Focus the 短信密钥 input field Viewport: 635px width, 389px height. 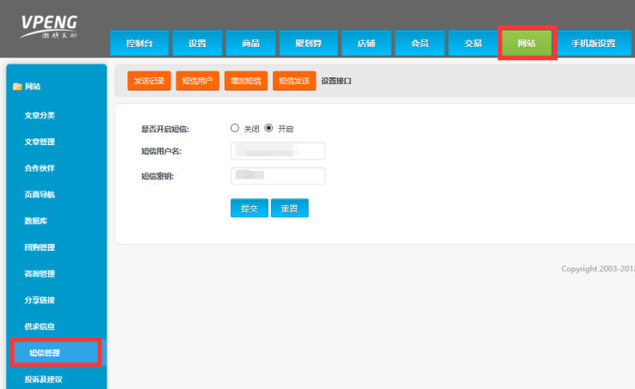278,176
